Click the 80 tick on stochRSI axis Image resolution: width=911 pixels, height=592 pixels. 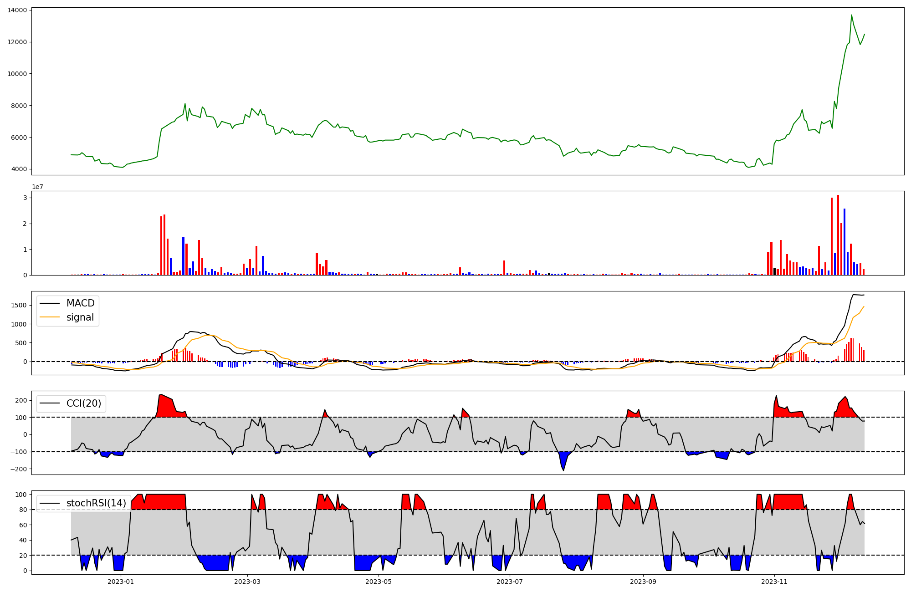[x=23, y=510]
